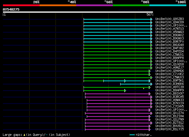Click the purple ~60% identity legend segment

click(x=94, y=5)
